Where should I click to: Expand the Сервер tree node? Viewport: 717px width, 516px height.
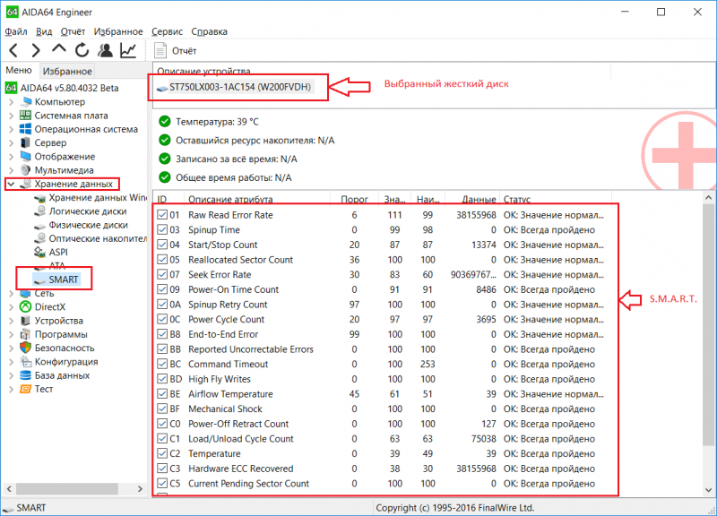(x=12, y=143)
